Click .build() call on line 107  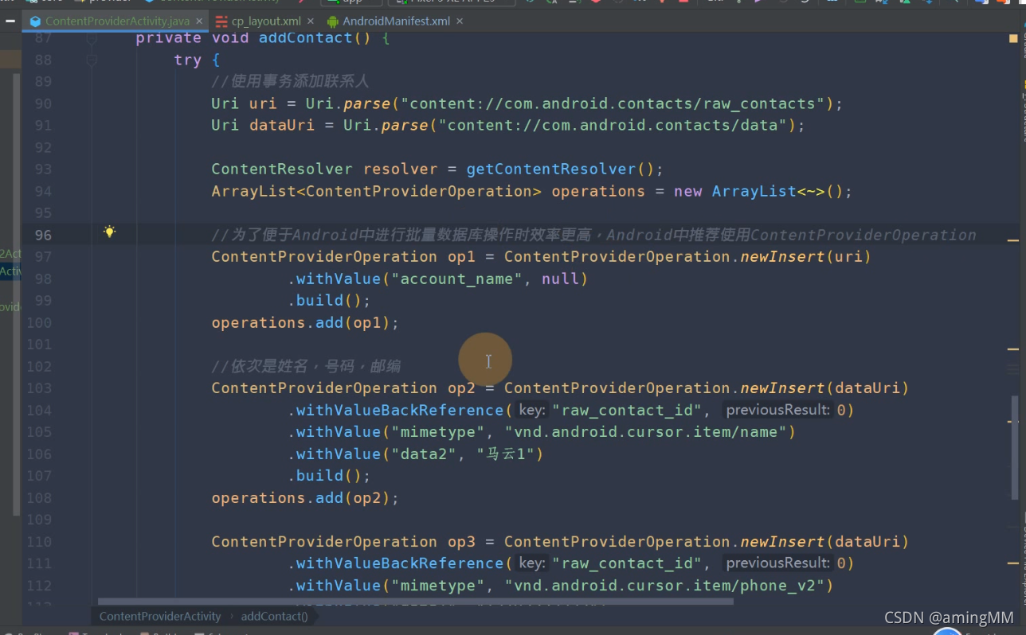tap(329, 476)
